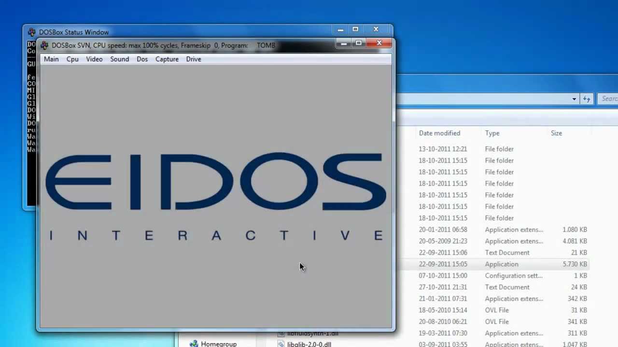Open the Main menu in DOSBox
The height and width of the screenshot is (347, 618).
coord(51,59)
